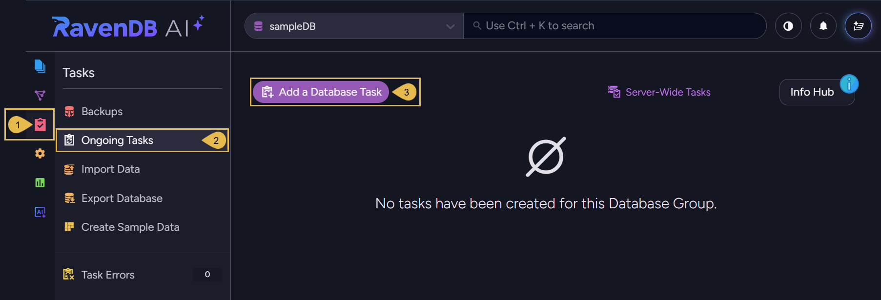This screenshot has height=300, width=881.
Task: Click Add a Database Task button
Action: 321,92
